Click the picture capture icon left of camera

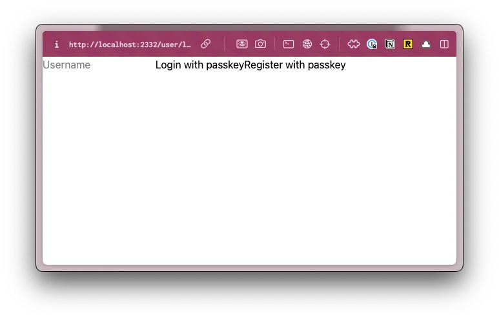click(x=241, y=44)
